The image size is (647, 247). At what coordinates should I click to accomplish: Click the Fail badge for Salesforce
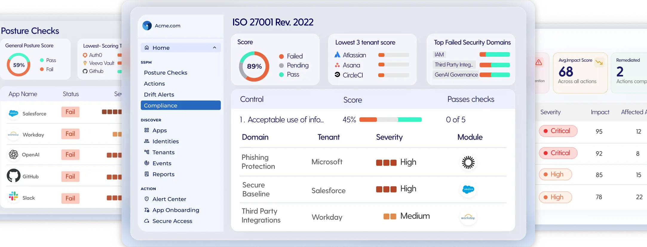point(70,112)
